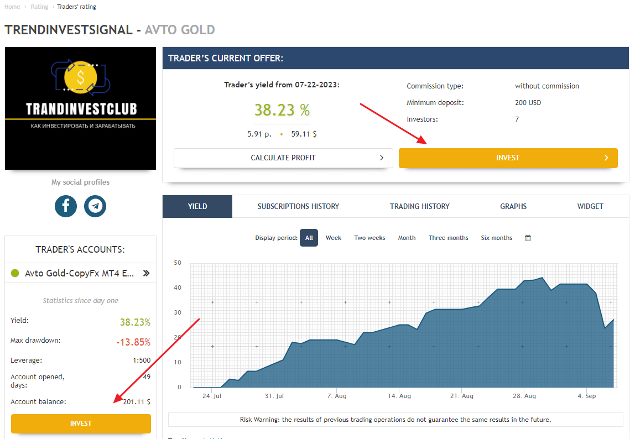
Task: Go to Home breadcrumb link
Action: [x=12, y=7]
